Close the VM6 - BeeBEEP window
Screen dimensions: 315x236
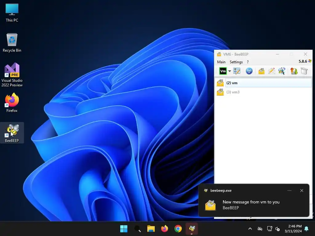[305, 54]
